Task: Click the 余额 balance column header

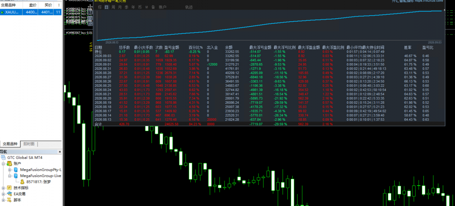Action: tap(229, 47)
